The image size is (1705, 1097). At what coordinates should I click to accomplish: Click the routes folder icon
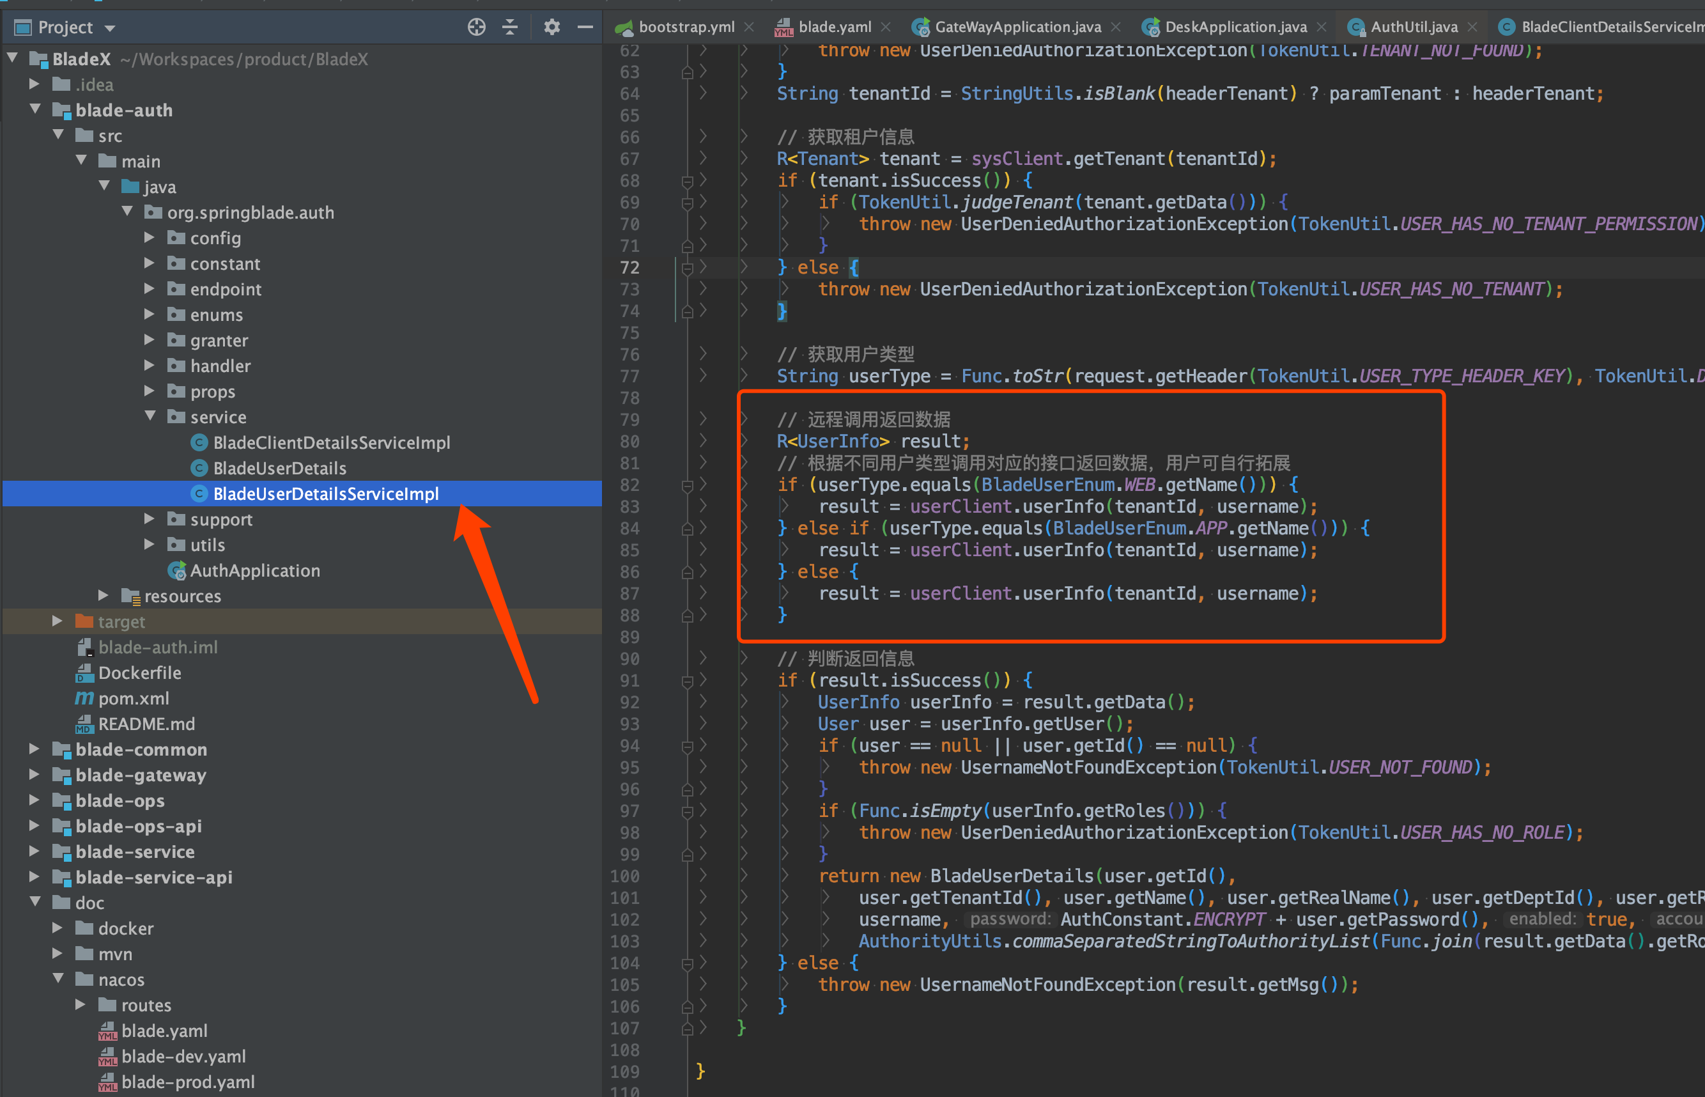tap(107, 1005)
